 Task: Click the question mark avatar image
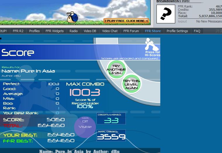pyautogui.click(x=166, y=14)
